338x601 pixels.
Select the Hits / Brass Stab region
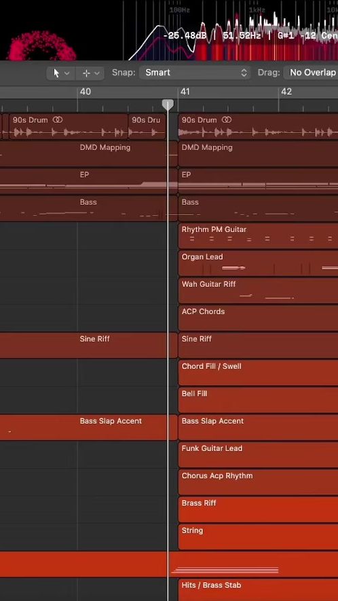click(258, 590)
